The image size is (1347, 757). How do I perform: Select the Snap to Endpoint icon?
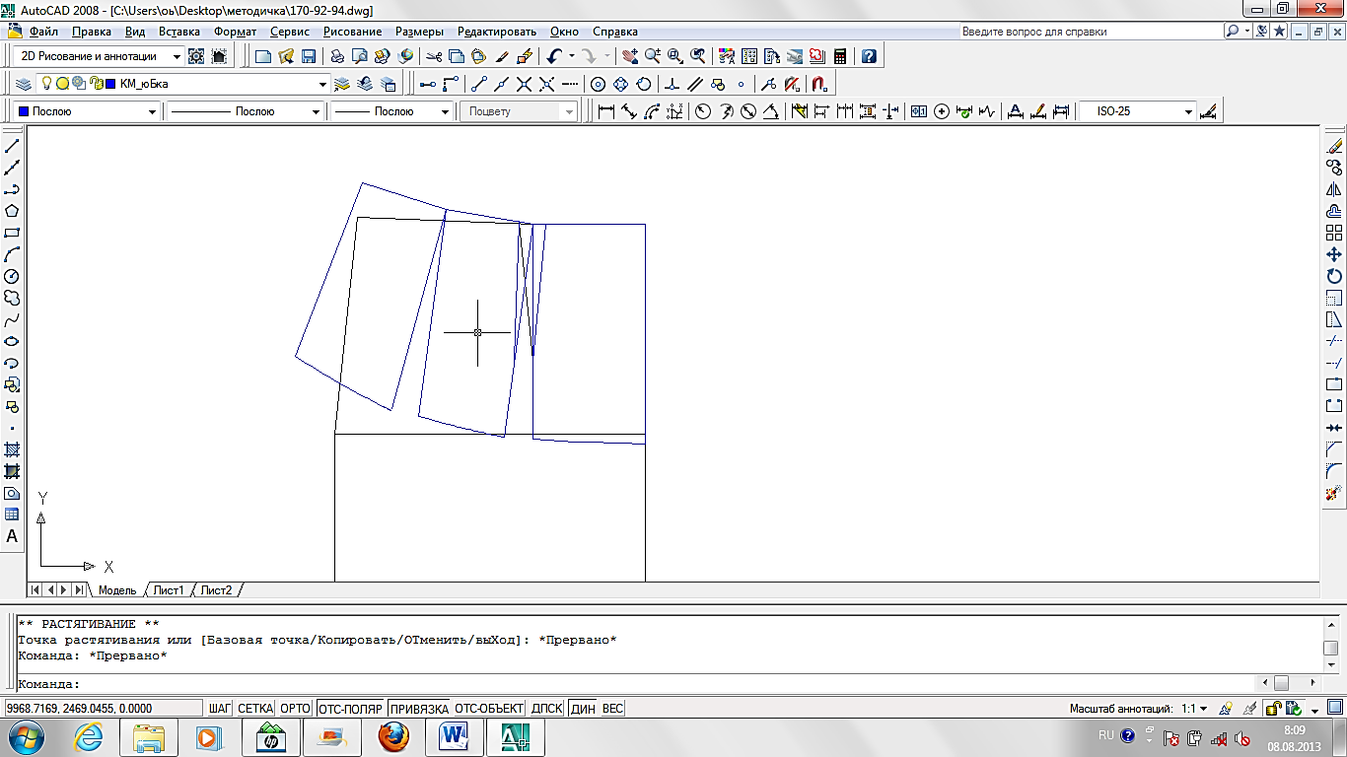479,84
